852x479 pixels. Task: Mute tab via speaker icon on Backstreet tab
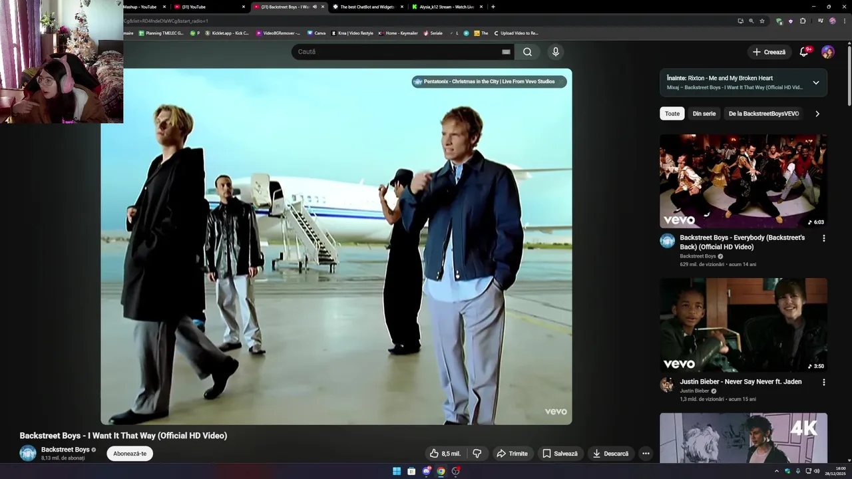click(x=315, y=7)
